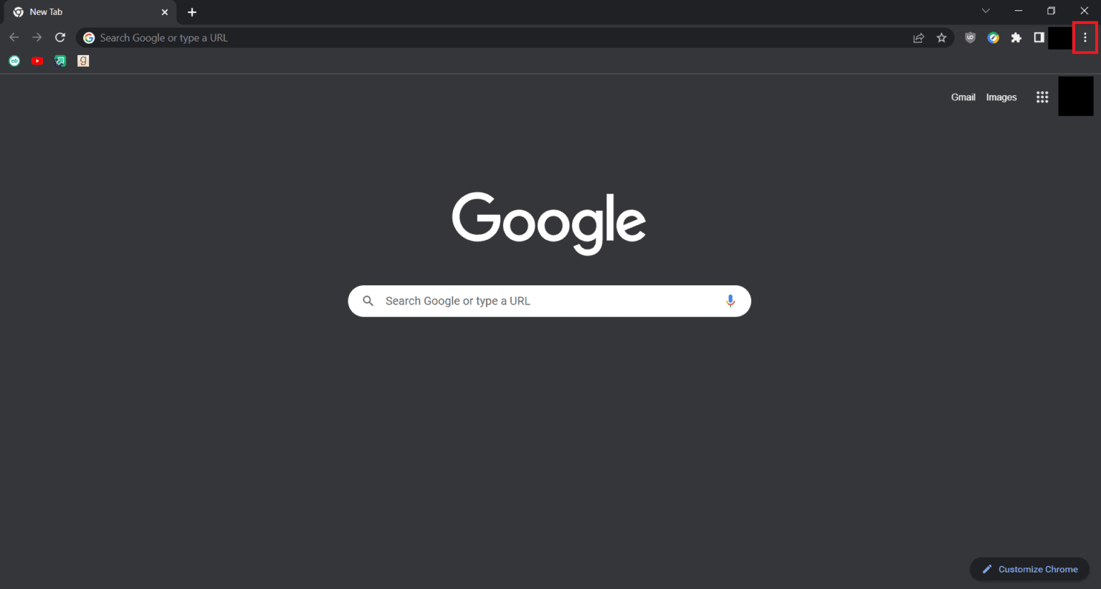1101x589 pixels.
Task: Click the Extensions puzzle icon
Action: click(1016, 38)
